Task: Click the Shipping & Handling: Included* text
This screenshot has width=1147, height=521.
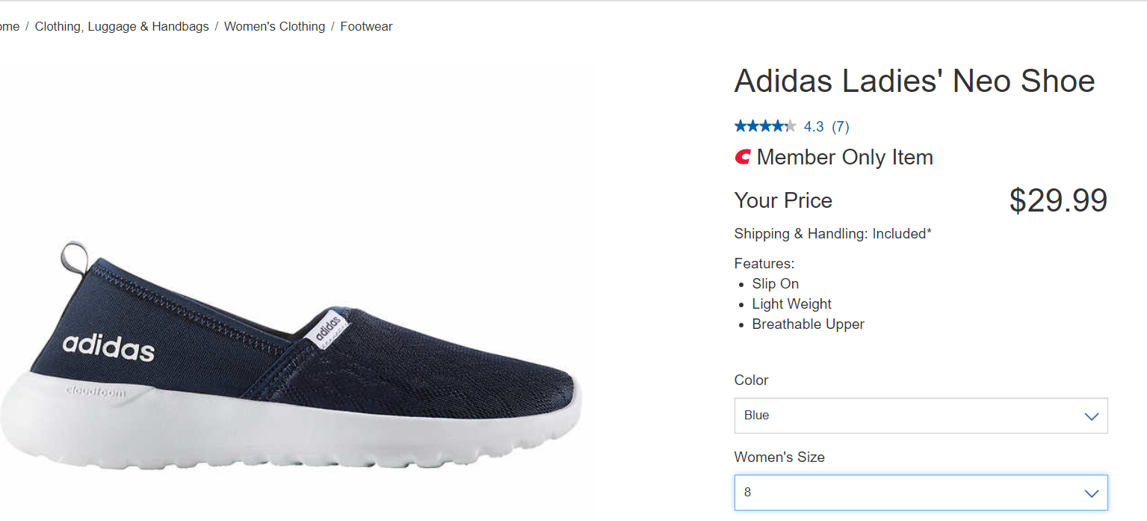Action: [x=832, y=234]
